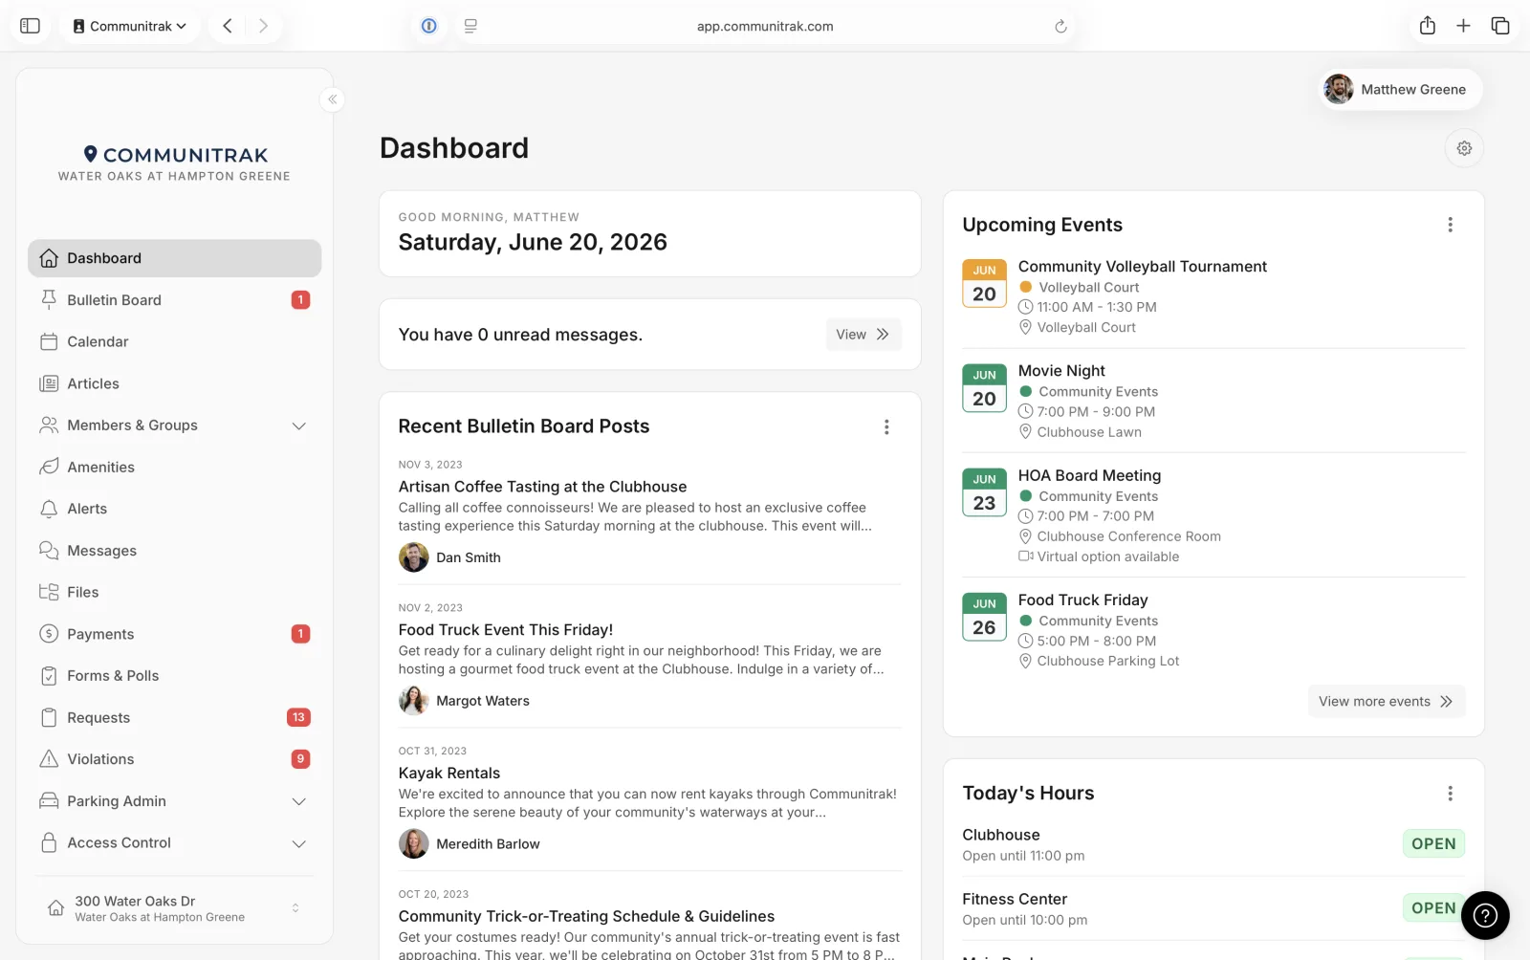Go back with the browser back arrow
Screen dimensions: 1530x960
(228, 26)
